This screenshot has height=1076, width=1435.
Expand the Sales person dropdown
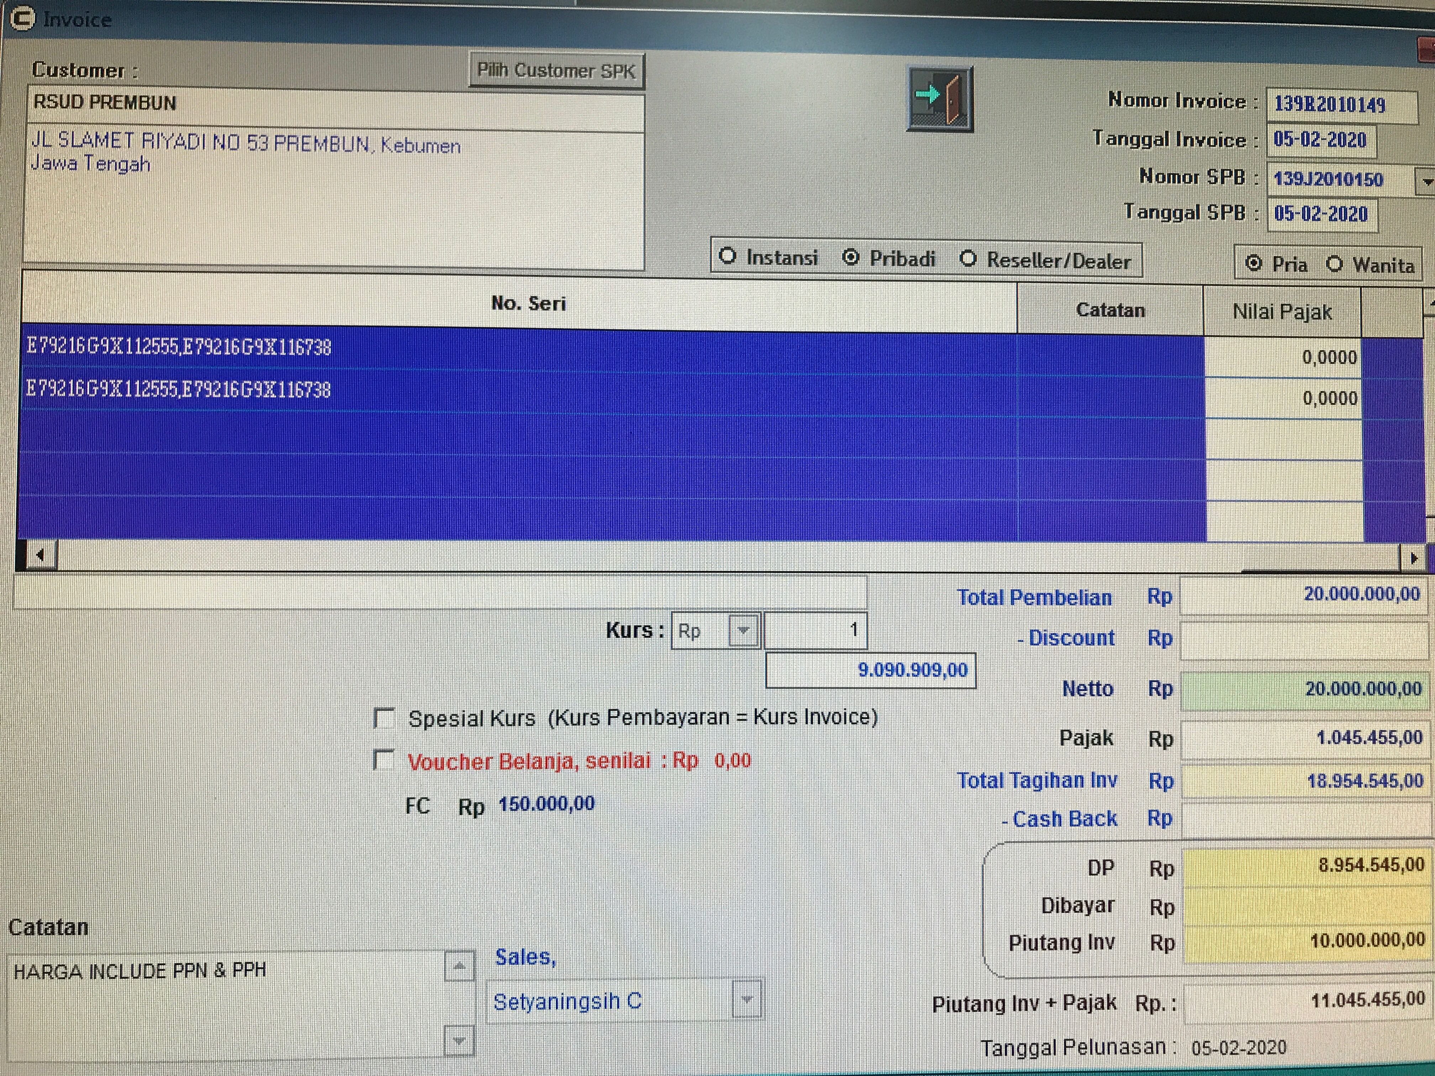tap(747, 999)
